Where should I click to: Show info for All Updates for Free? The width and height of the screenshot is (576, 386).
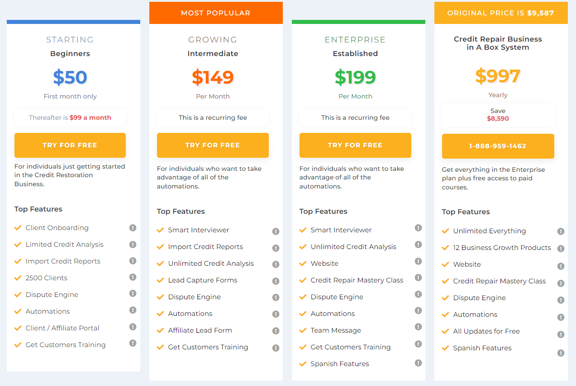561,334
